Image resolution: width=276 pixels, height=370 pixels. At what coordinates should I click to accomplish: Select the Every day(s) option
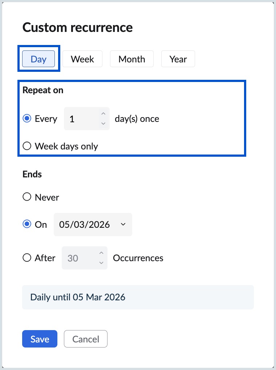27,118
